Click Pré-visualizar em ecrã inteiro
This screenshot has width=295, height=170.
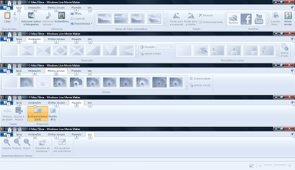[x=62, y=146]
